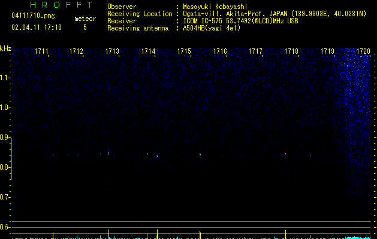This screenshot has width=377, height=239.
Task: Click the yellow detection spike below 1713
Action: tap(108, 234)
